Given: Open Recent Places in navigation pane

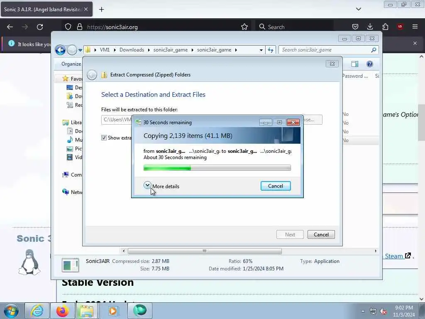Looking at the screenshot, I should [x=74, y=105].
